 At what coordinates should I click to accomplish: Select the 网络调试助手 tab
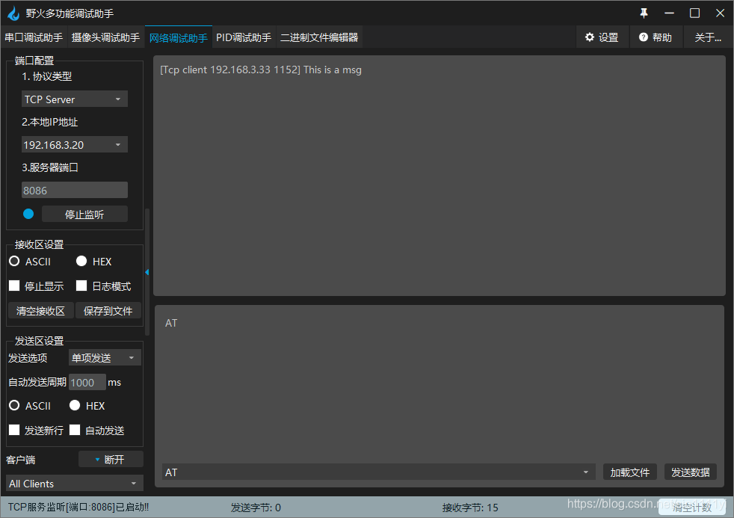pyautogui.click(x=179, y=37)
